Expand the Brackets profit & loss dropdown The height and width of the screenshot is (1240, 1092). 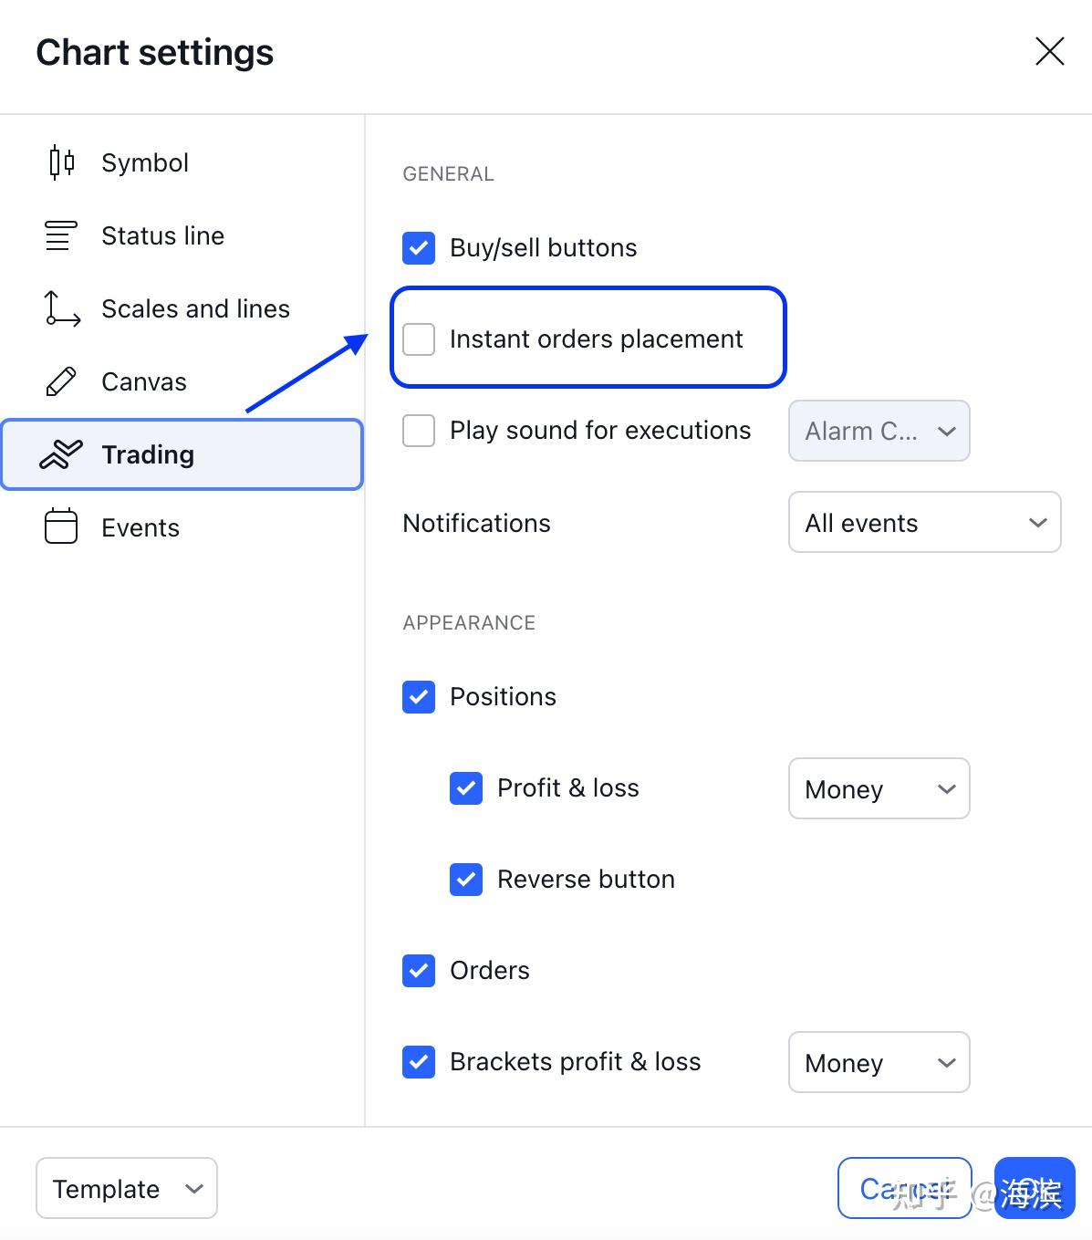point(879,1062)
